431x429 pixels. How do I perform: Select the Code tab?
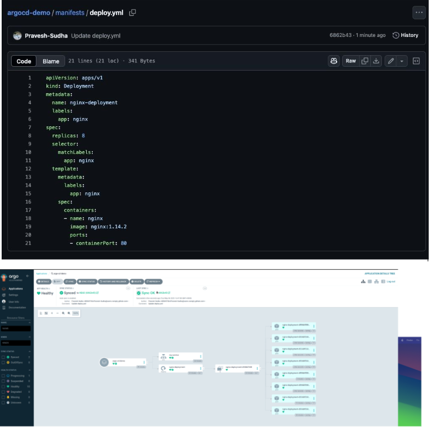24,61
